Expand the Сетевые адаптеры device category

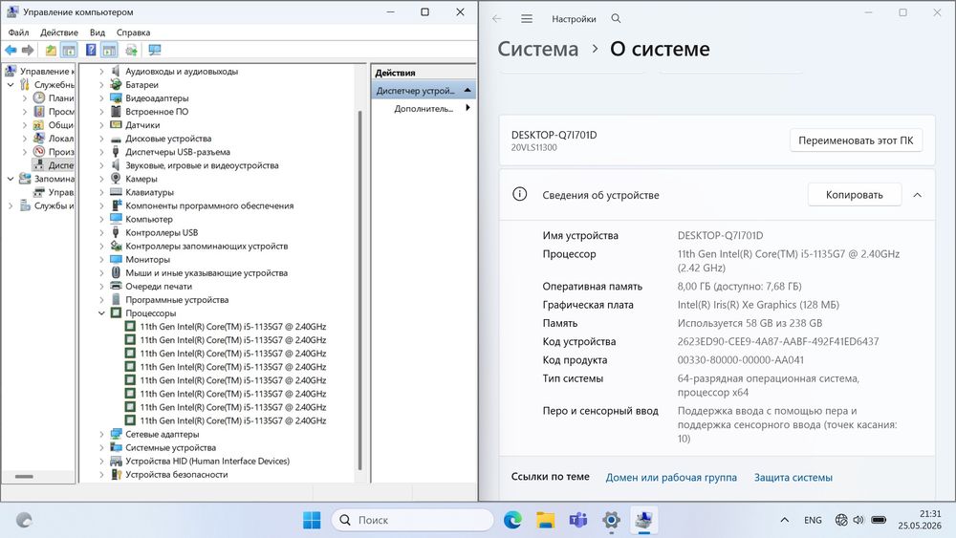[x=102, y=435]
